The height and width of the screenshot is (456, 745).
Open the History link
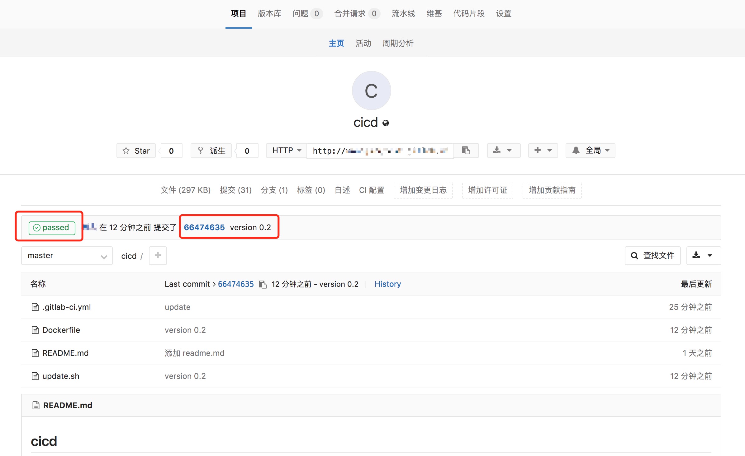[x=387, y=284]
